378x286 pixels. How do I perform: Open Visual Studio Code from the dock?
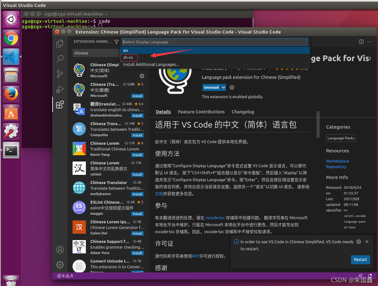pyautogui.click(x=11, y=57)
